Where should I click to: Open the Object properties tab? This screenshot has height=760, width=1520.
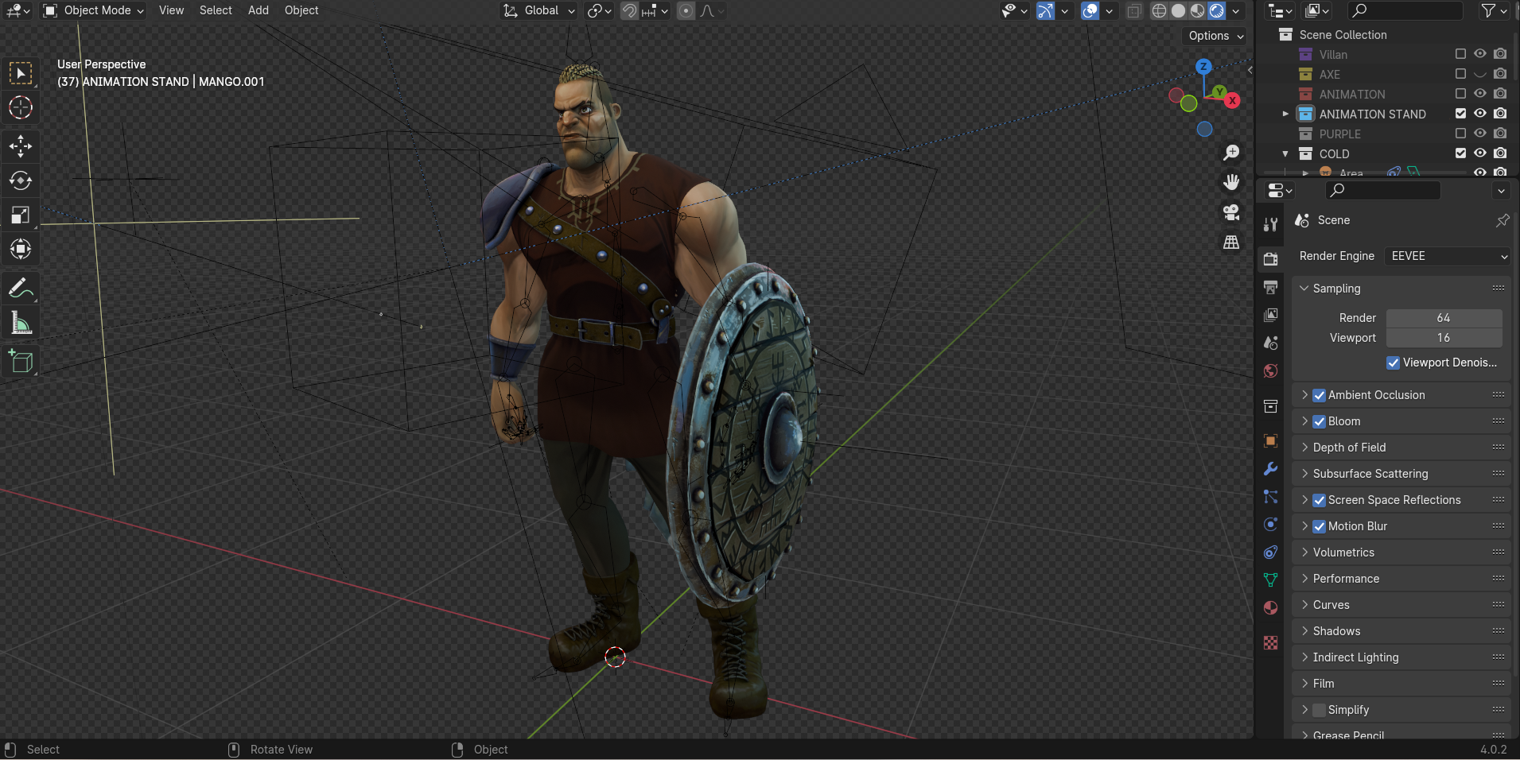coord(1271,440)
